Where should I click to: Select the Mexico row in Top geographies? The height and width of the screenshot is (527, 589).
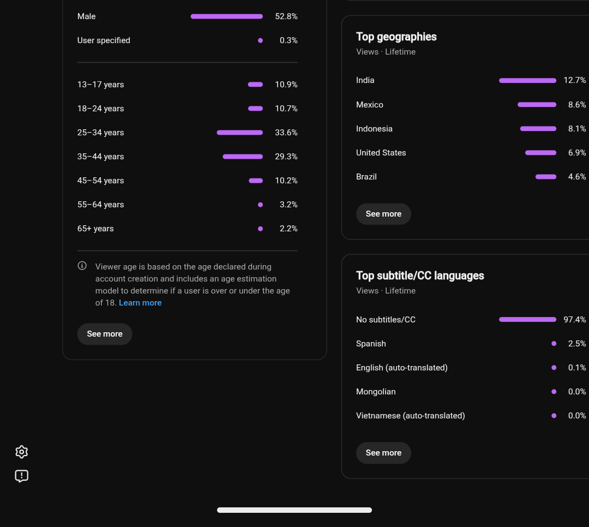pyautogui.click(x=471, y=105)
